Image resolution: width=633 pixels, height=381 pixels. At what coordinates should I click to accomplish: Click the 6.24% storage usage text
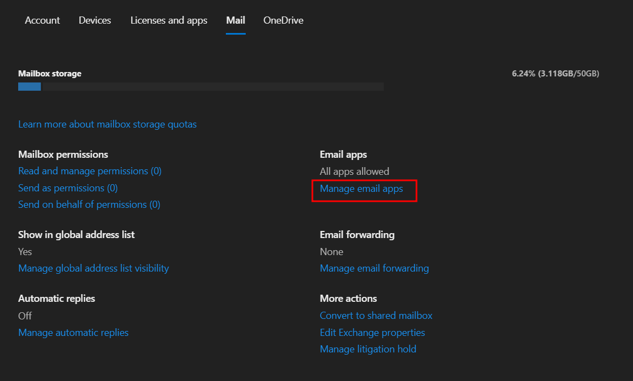(555, 74)
